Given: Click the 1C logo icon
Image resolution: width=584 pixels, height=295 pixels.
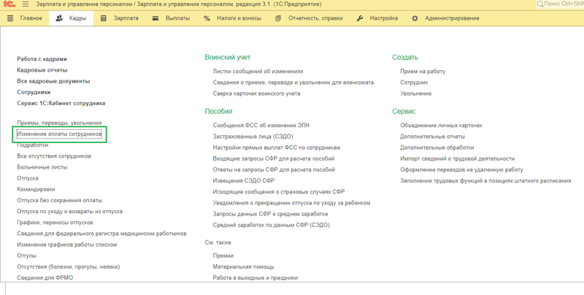Looking at the screenshot, I should pyautogui.click(x=9, y=4).
